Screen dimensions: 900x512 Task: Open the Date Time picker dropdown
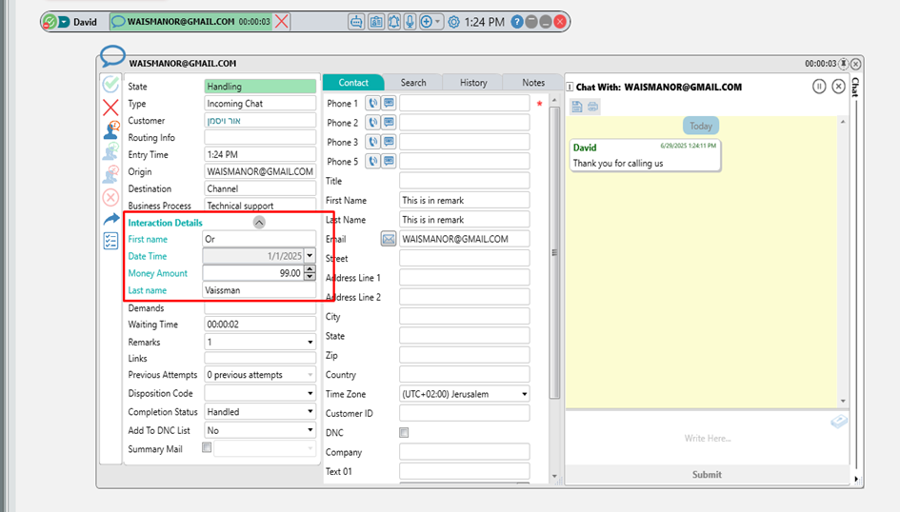[x=310, y=256]
